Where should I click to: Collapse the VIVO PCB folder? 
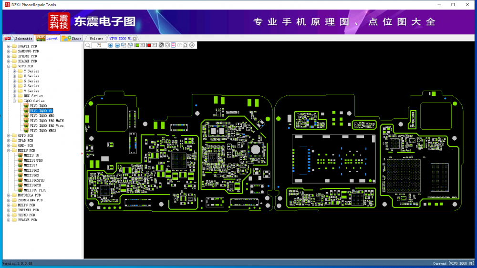tap(9, 66)
